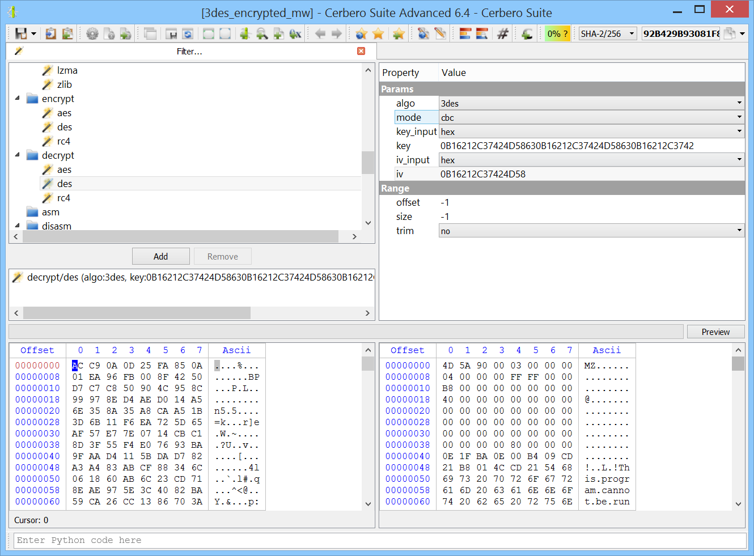Click the green curved arrow icon
Screen dimensions: 754x556
point(527,33)
